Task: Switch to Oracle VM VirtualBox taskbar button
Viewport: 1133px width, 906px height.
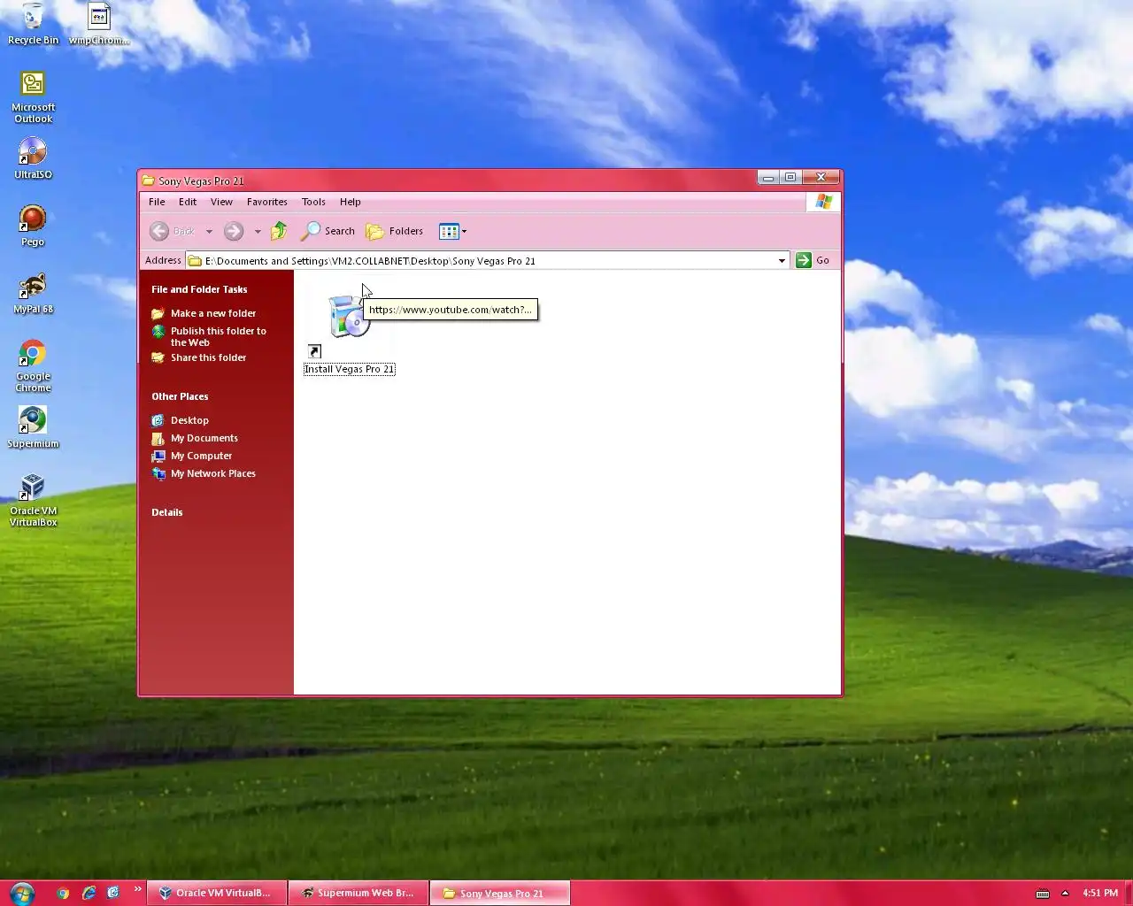Action: [217, 893]
